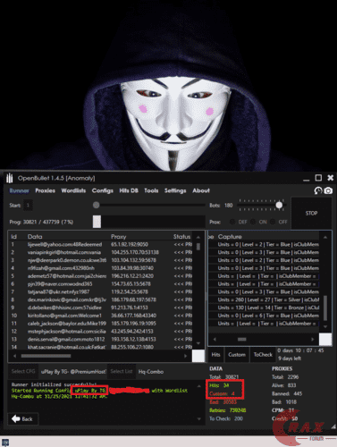Click the uPlay By TG config name

tap(73, 372)
